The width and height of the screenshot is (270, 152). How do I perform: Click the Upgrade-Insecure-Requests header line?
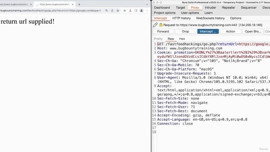(x=186, y=73)
